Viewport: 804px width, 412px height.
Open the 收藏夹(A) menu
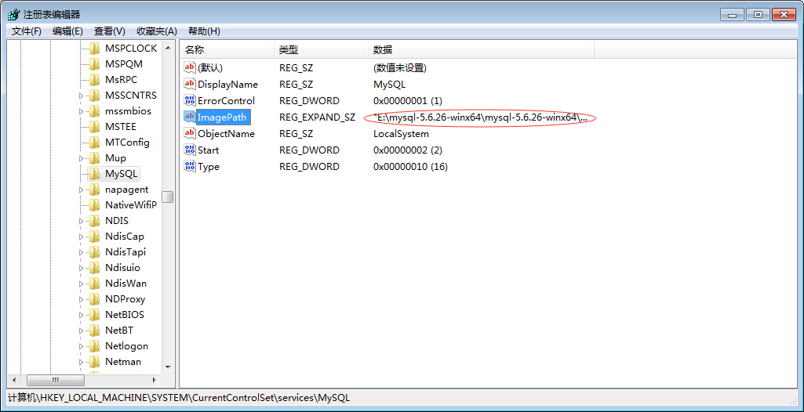(x=156, y=31)
